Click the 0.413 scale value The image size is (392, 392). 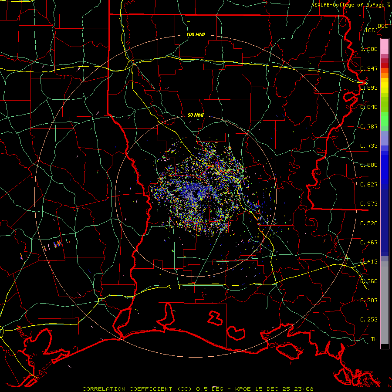(369, 262)
